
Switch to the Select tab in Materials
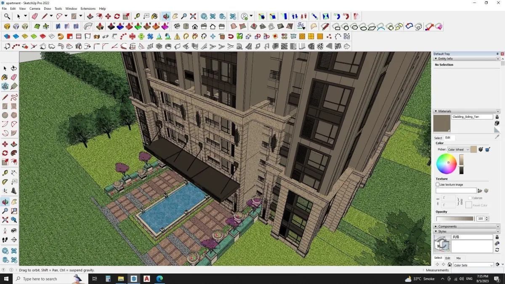click(x=438, y=138)
